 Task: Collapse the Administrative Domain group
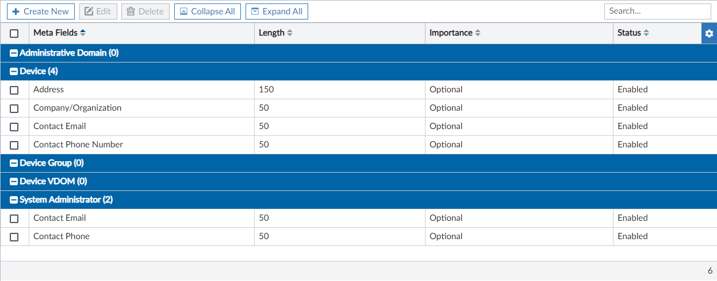pos(14,53)
